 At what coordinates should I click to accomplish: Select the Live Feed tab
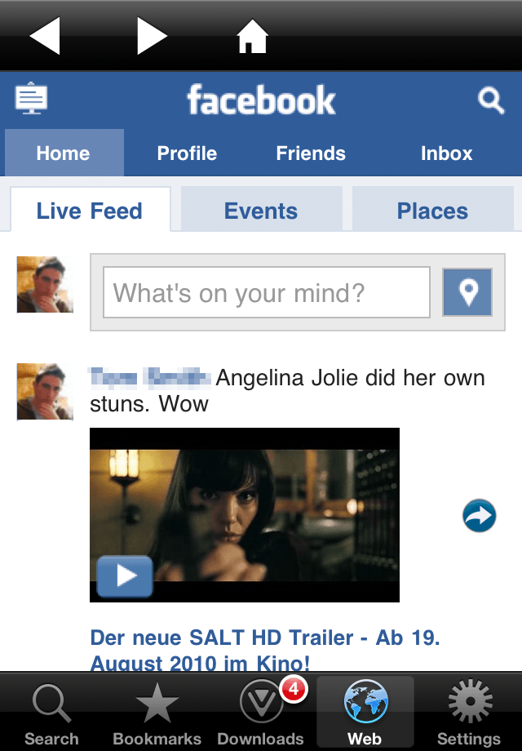(x=90, y=210)
